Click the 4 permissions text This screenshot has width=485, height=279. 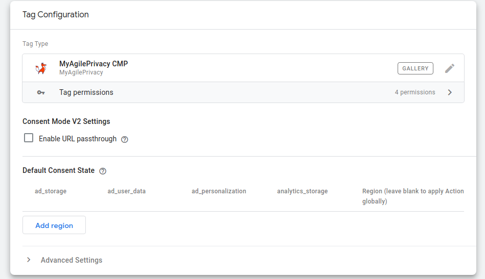pos(415,92)
